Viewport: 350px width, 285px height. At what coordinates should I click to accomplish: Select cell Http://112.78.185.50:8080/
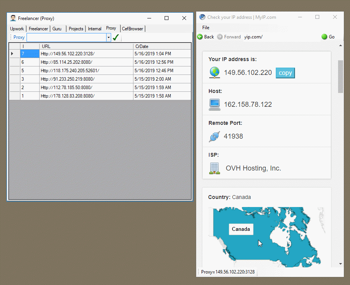click(x=87, y=88)
